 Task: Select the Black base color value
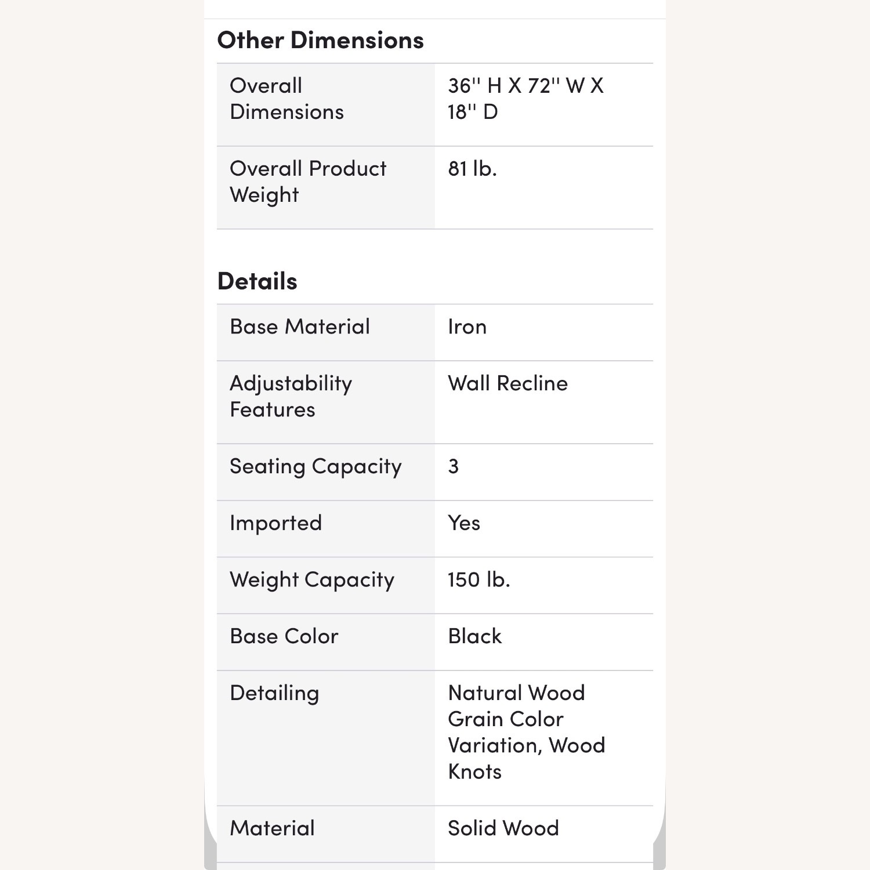[474, 636]
